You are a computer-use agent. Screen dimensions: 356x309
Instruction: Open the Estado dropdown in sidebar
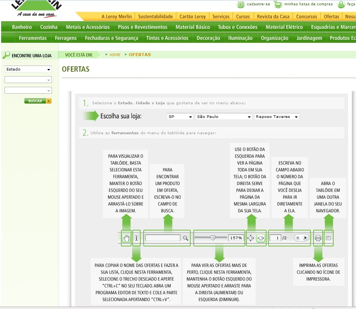[x=28, y=69]
